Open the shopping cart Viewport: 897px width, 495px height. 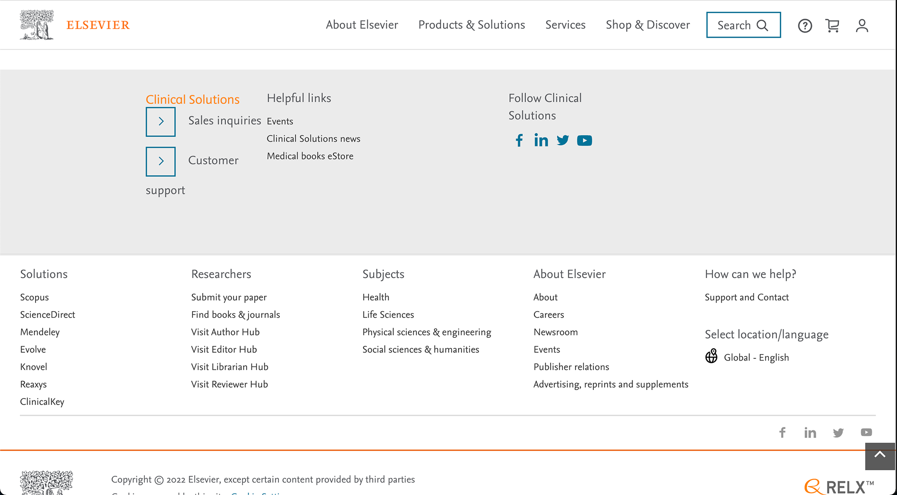pos(833,26)
